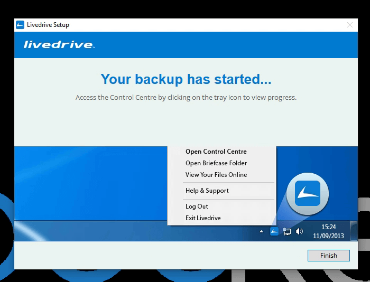Choose Open Briefcase Folder menu entry
Viewport: 370px width, 282px height.
(216, 163)
